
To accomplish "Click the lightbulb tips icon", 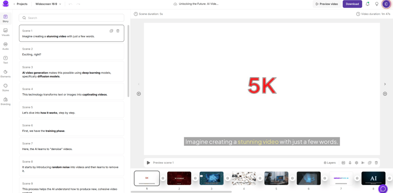I will click(376, 4).
